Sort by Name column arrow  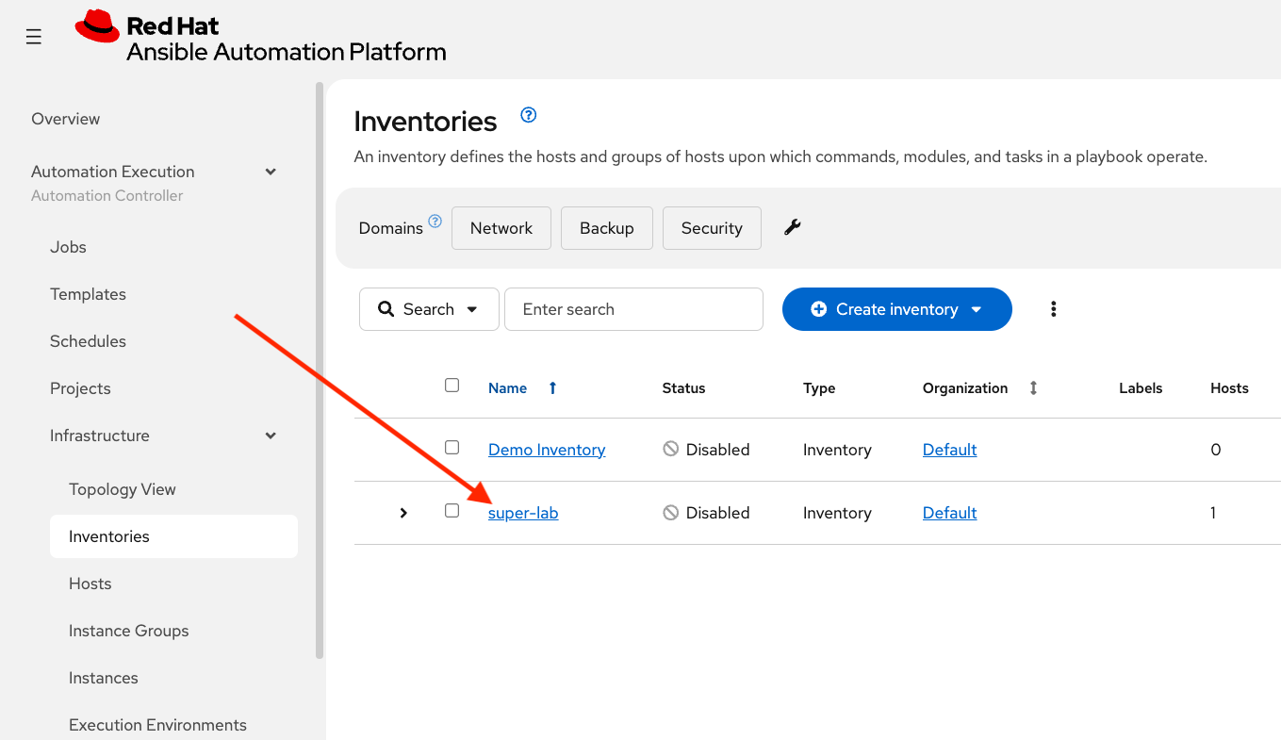point(552,387)
